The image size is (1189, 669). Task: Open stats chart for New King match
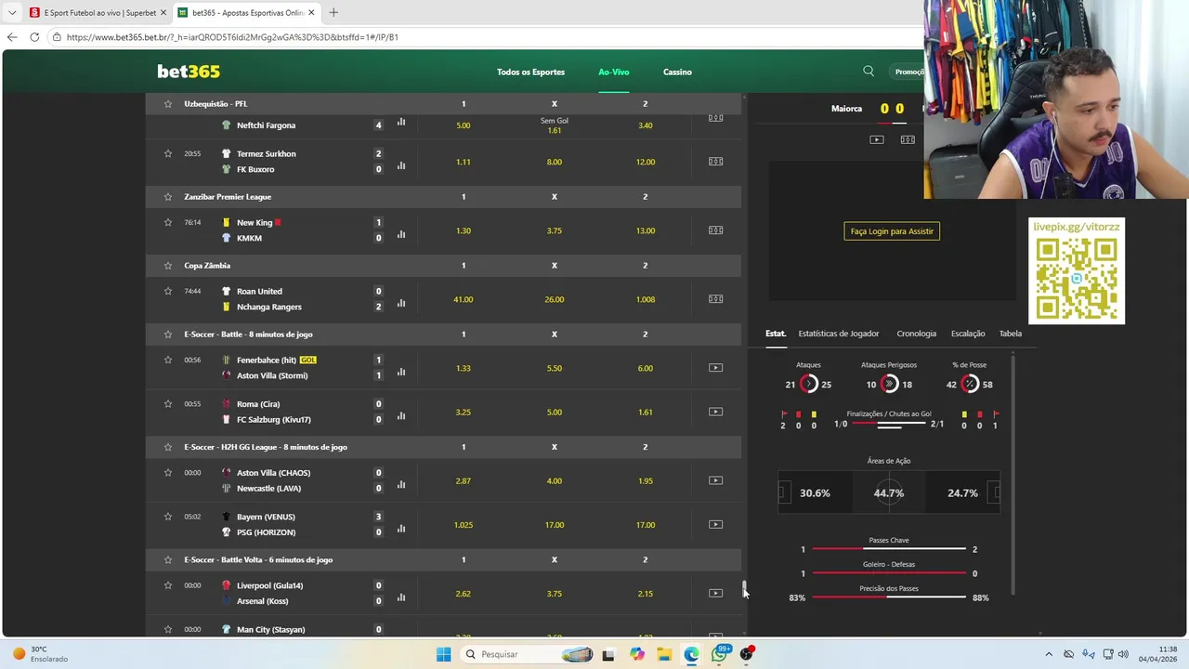401,234
